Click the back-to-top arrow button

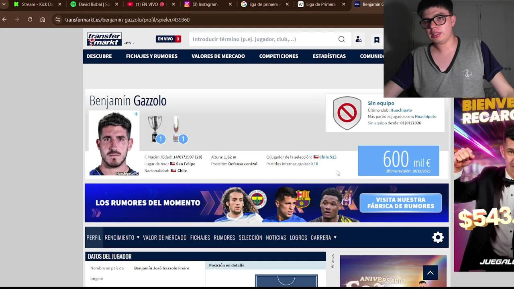[430, 273]
